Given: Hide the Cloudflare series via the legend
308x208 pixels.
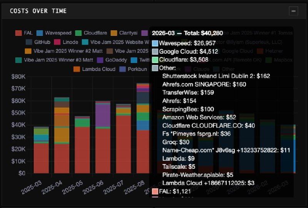Looking at the screenshot, I should 91,33.
